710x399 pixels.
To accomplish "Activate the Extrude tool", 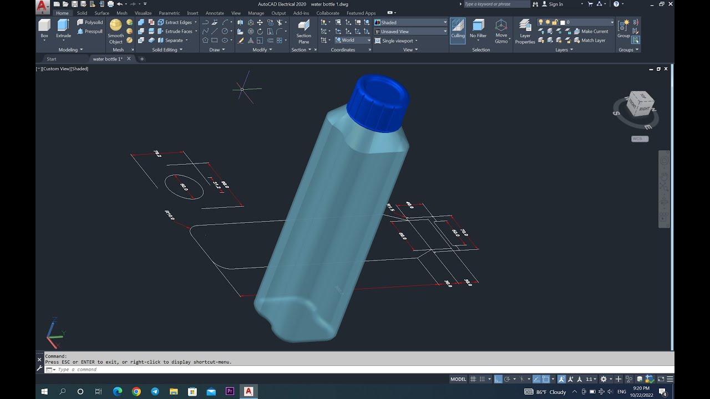I will pyautogui.click(x=63, y=29).
